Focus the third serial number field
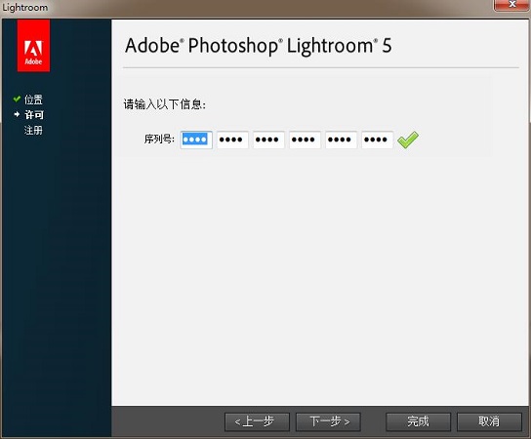 pos(268,140)
